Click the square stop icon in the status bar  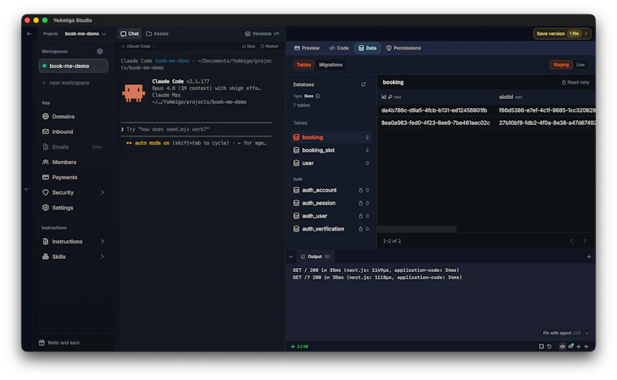tap(541, 347)
